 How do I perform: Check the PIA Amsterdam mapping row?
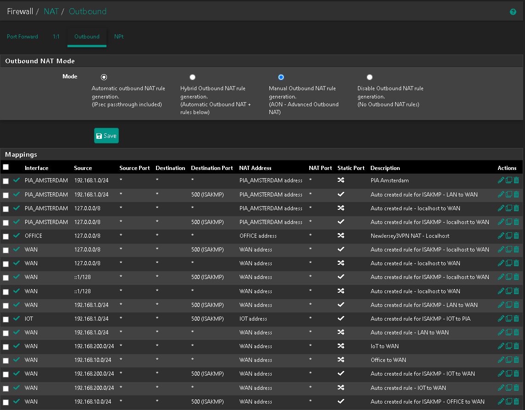[x=6, y=181]
